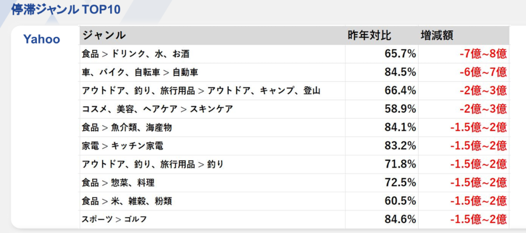Click the コスメ、美容、ヘアケア > スキンケア cell
Image resolution: width=526 pixels, height=233 pixels.
[x=157, y=109]
